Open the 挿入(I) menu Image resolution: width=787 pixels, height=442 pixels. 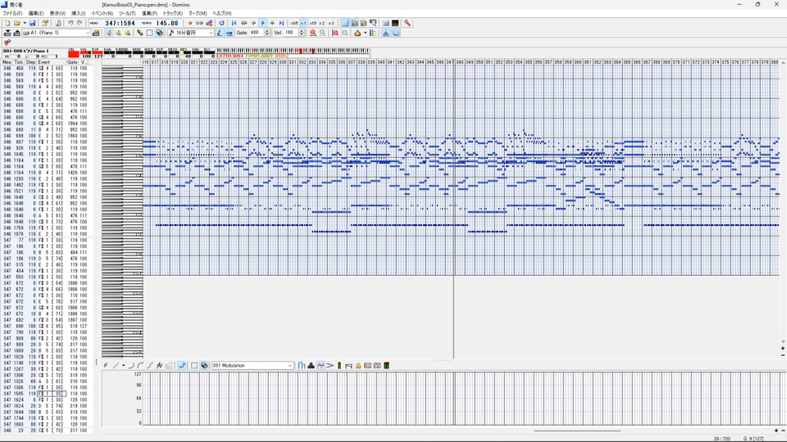79,14
